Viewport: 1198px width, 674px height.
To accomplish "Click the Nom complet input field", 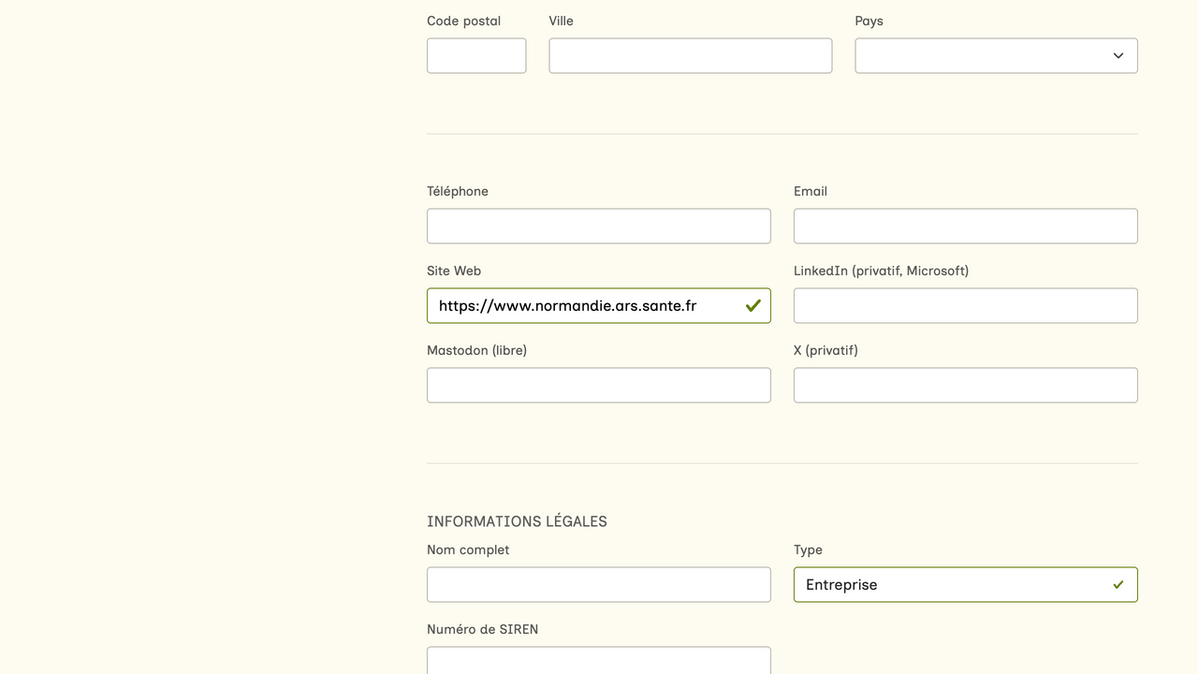I will [598, 585].
